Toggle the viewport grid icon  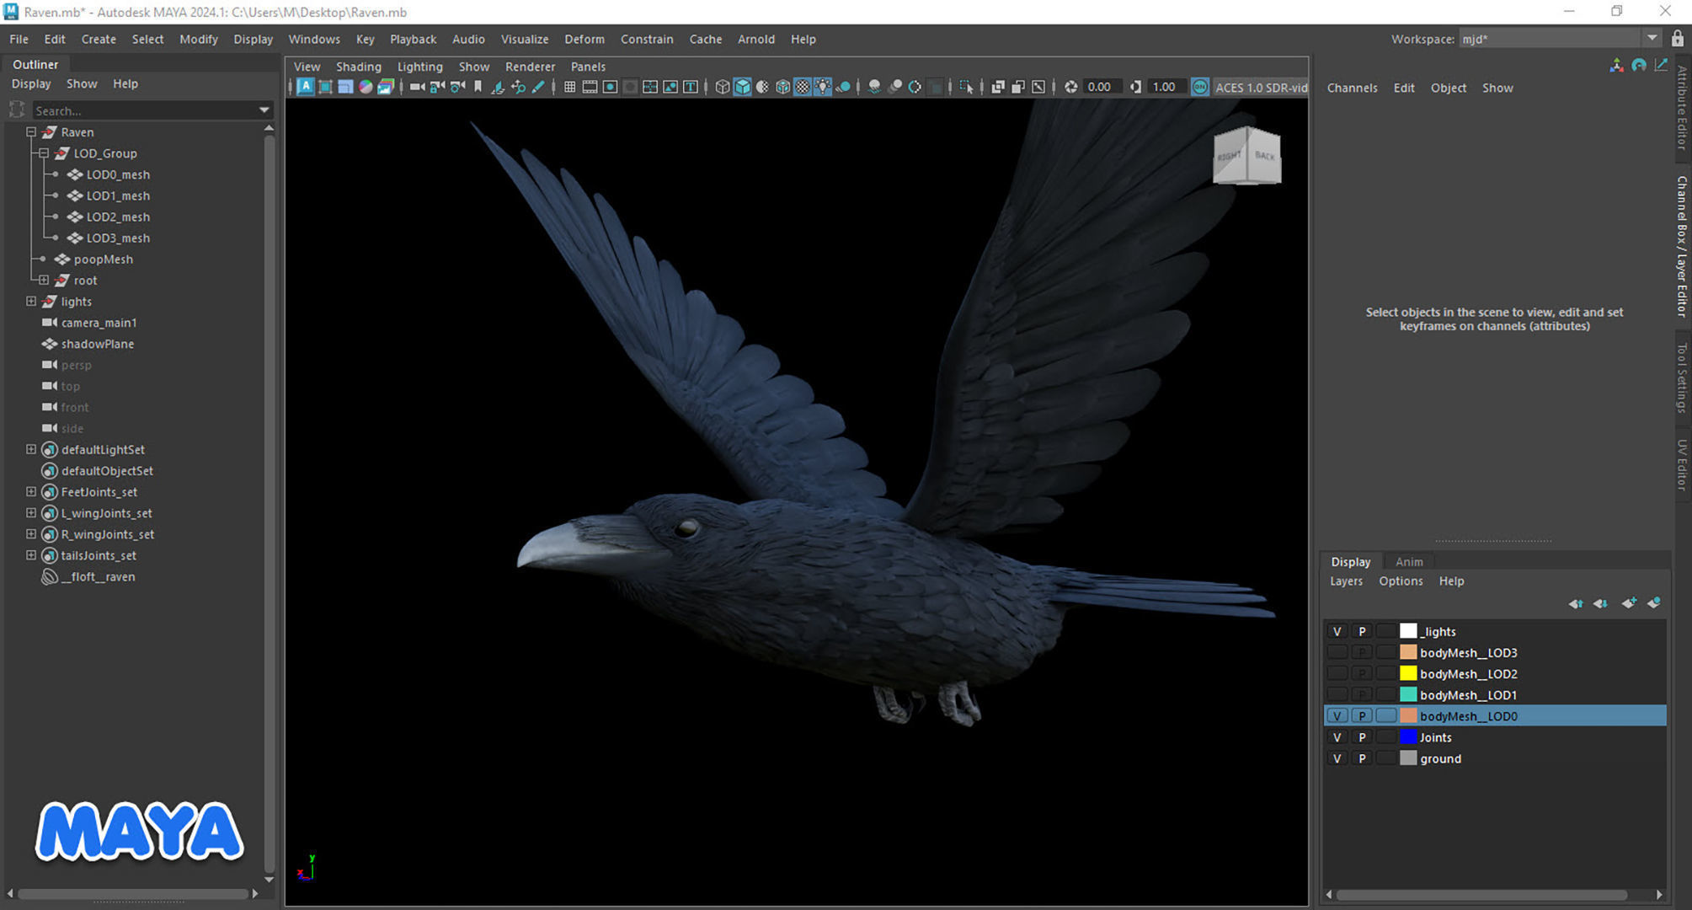570,87
